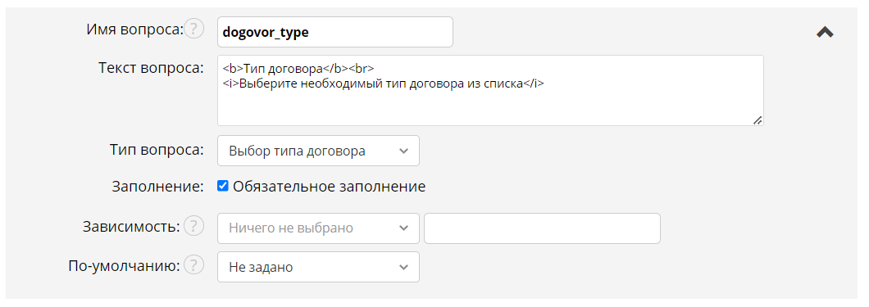Show help hint for Зависимость field
869x307 pixels.
tap(193, 226)
